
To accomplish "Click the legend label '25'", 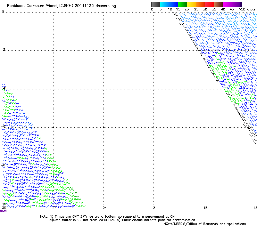I will click(196, 9).
